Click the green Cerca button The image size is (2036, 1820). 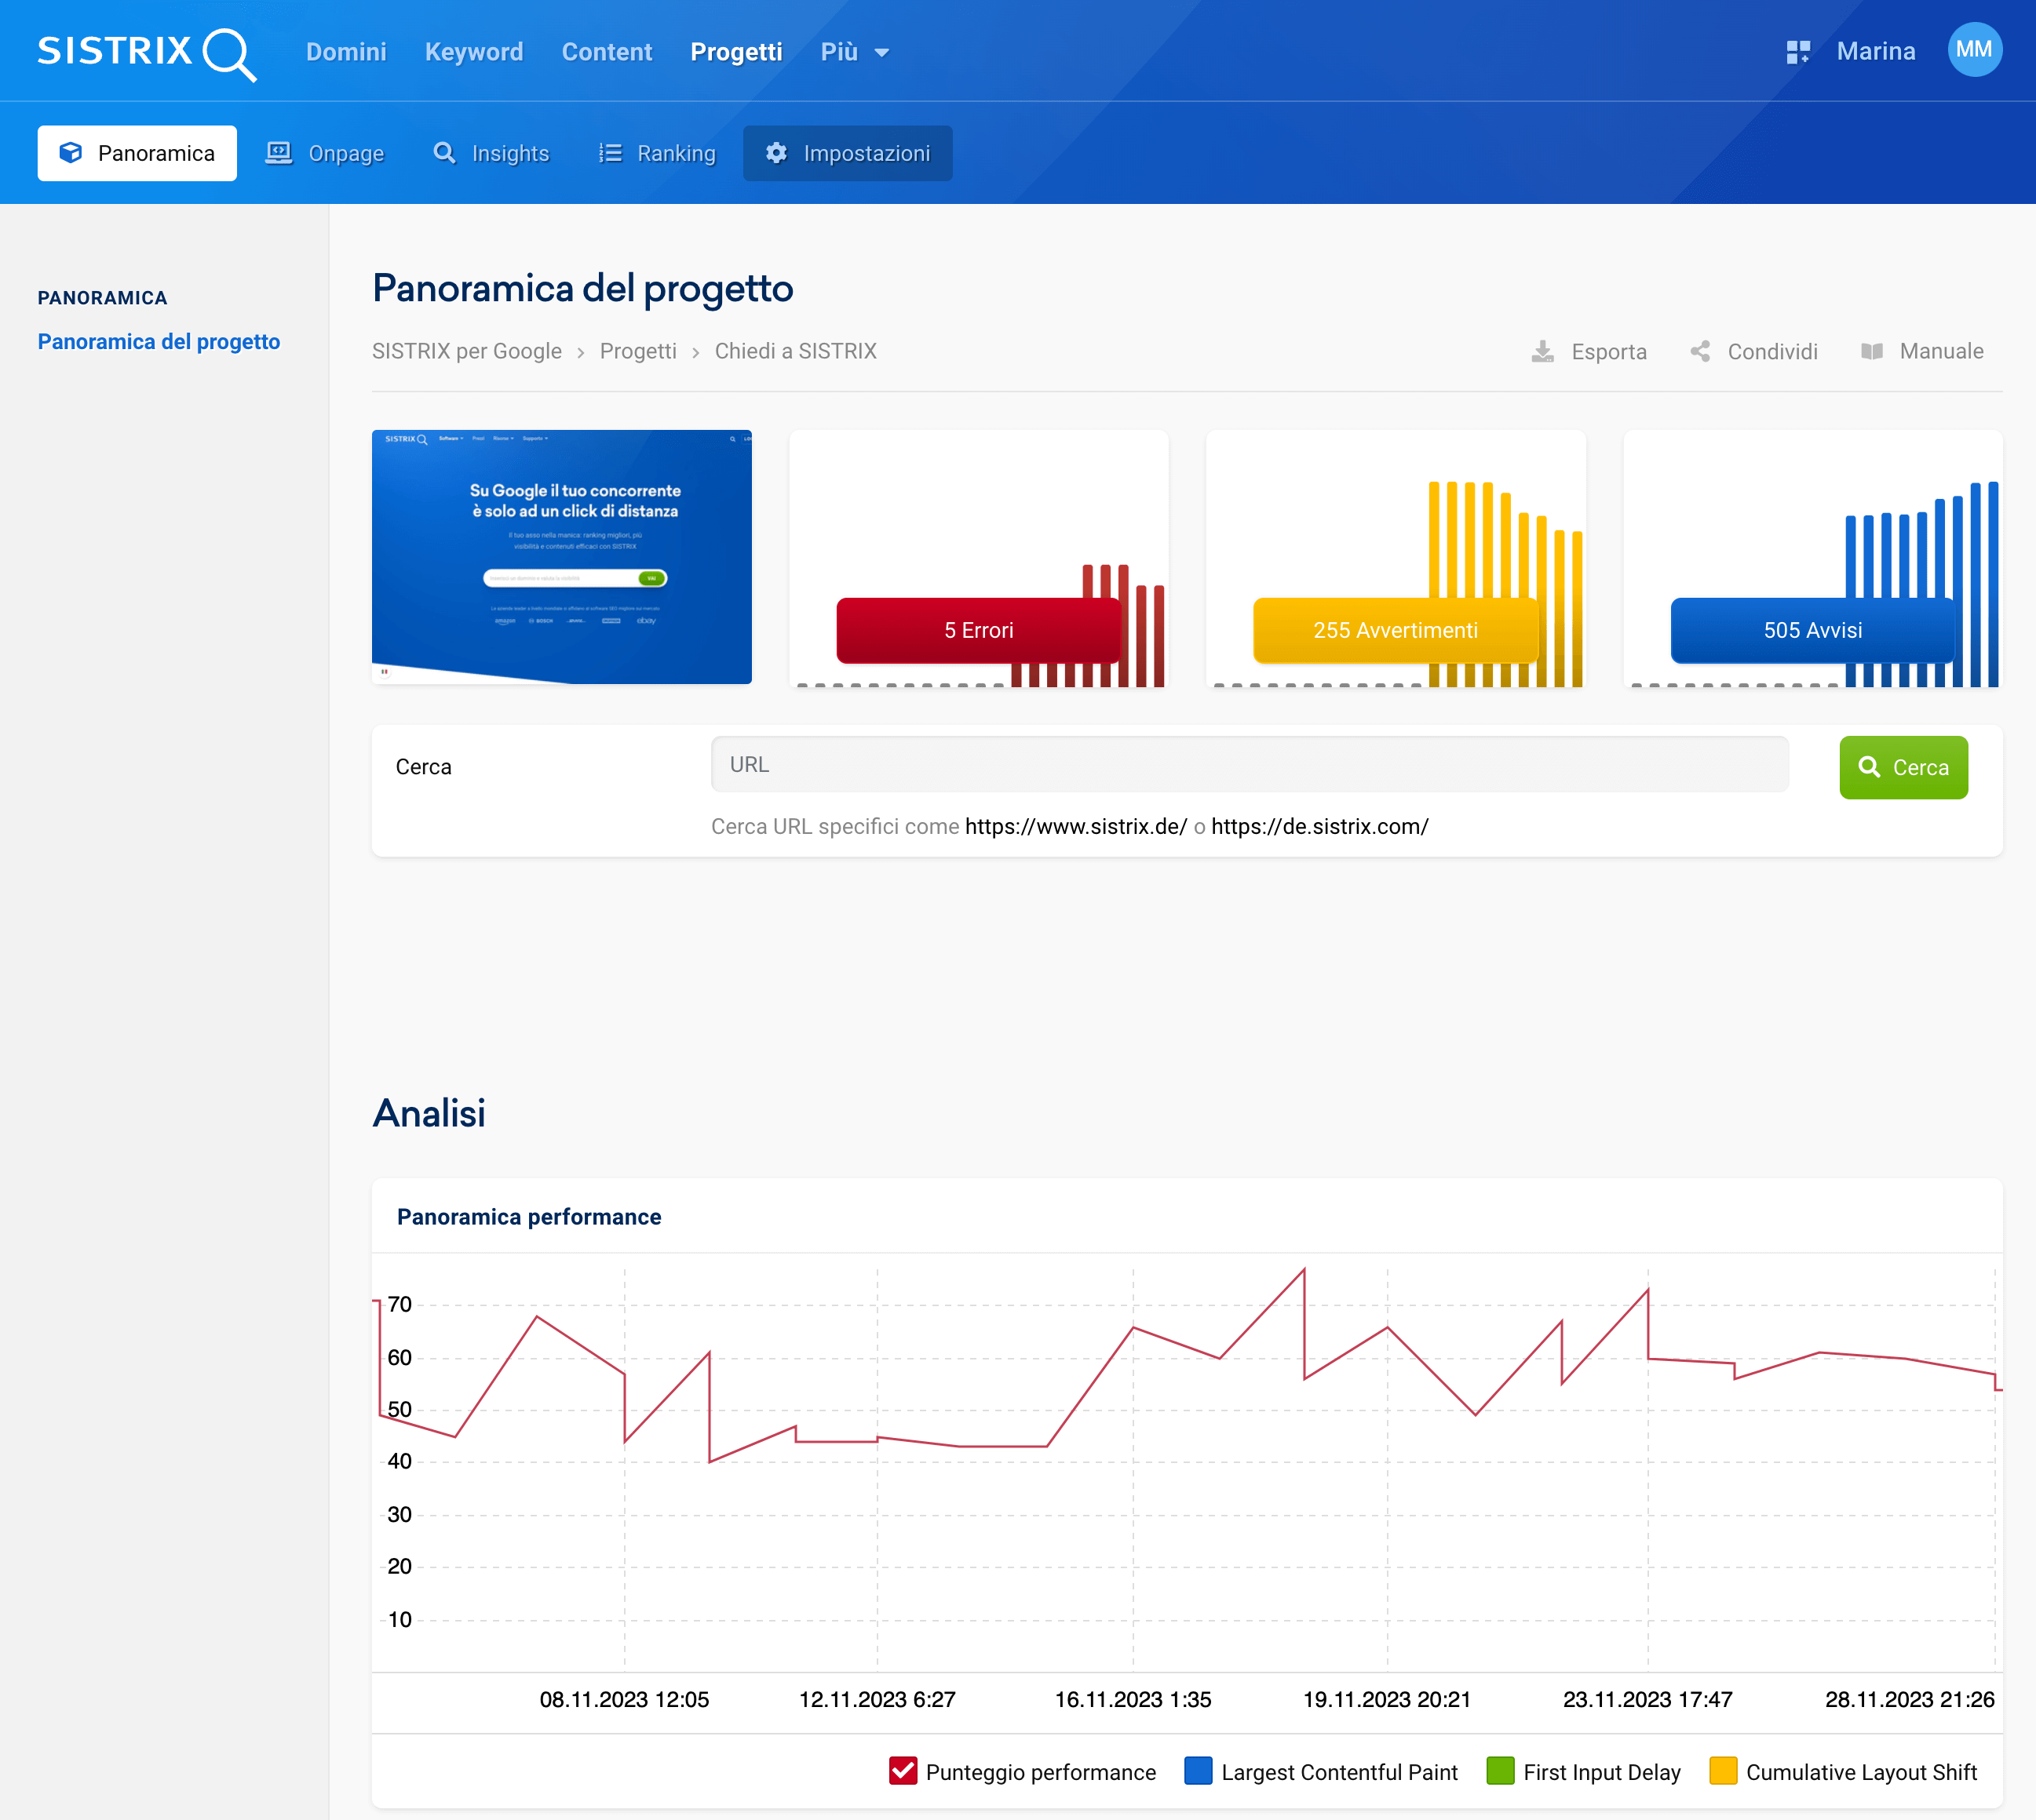tap(1903, 767)
